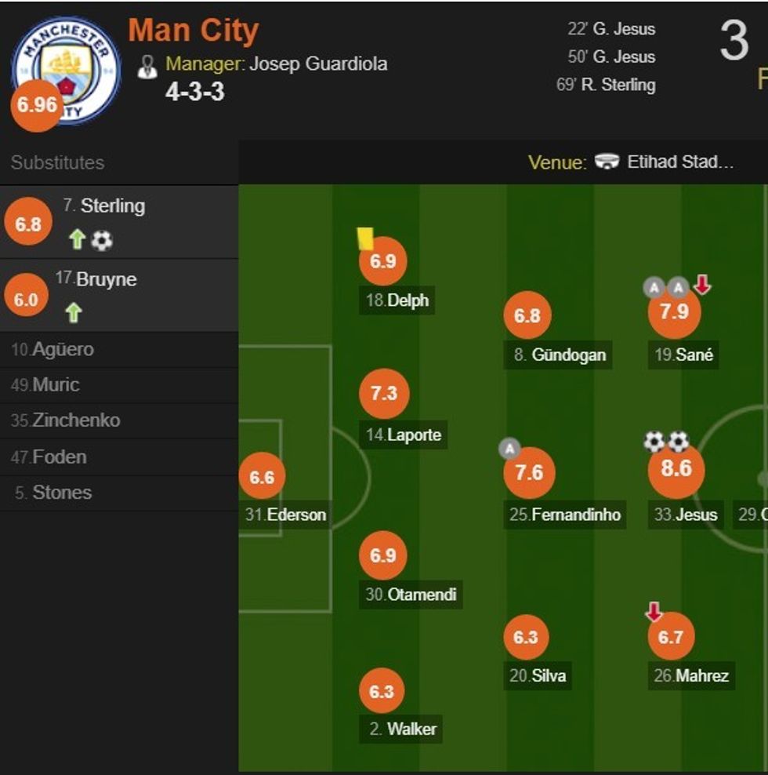Click the stadium icon beside Venue
This screenshot has height=775, width=768.
(607, 162)
